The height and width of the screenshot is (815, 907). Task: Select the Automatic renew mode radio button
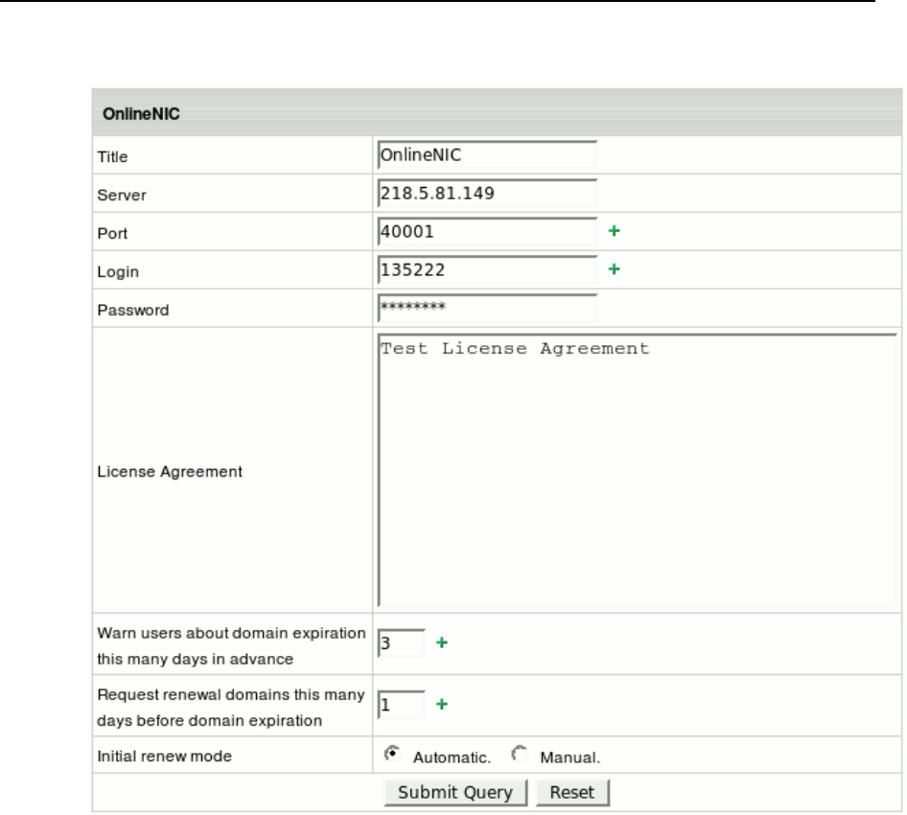pyautogui.click(x=392, y=755)
